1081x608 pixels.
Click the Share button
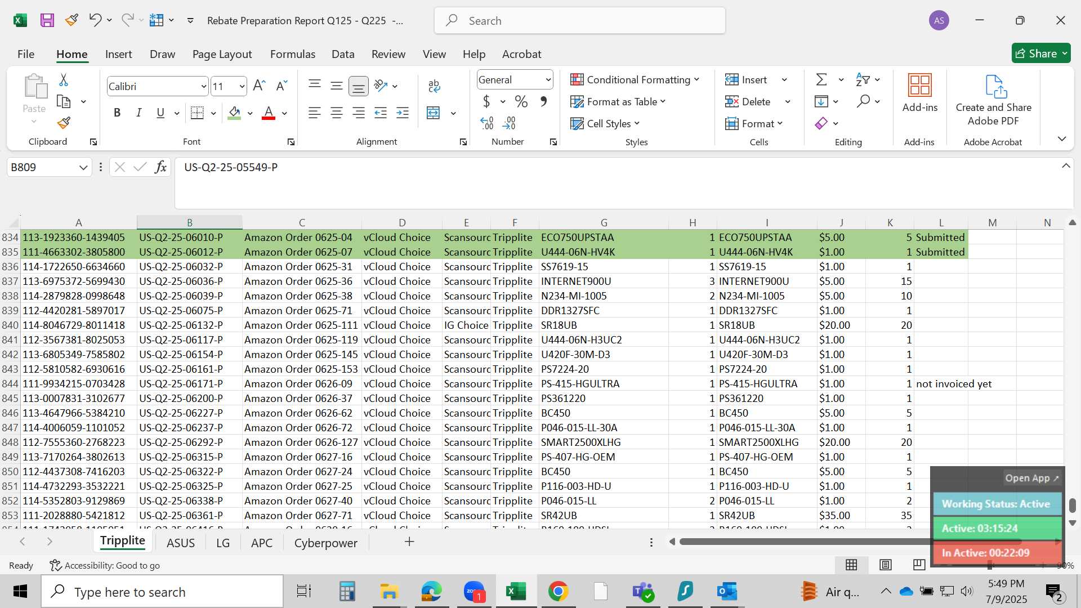point(1041,53)
